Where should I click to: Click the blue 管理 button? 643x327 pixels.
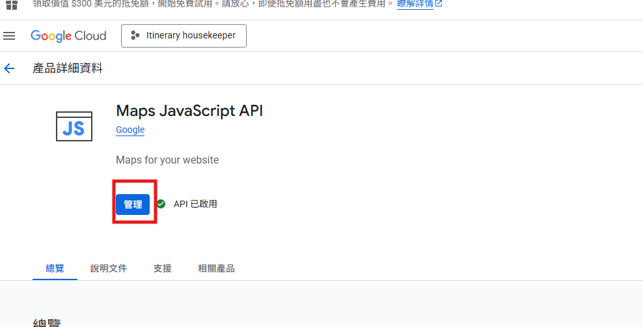pos(133,205)
